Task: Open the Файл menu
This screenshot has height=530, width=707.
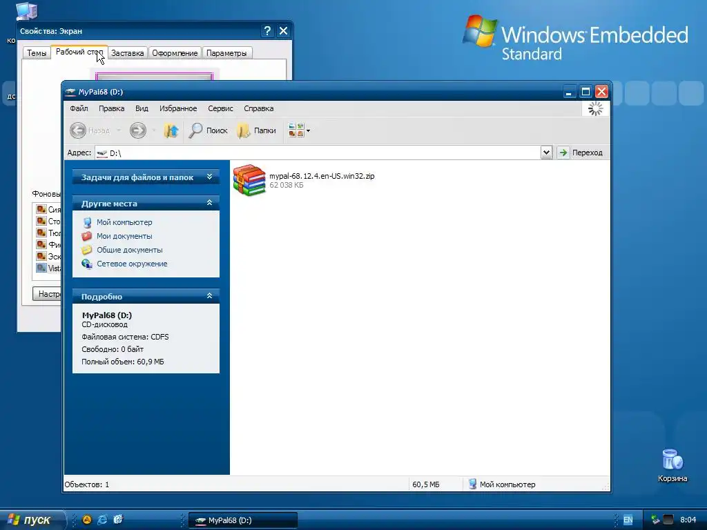Action: tap(79, 108)
